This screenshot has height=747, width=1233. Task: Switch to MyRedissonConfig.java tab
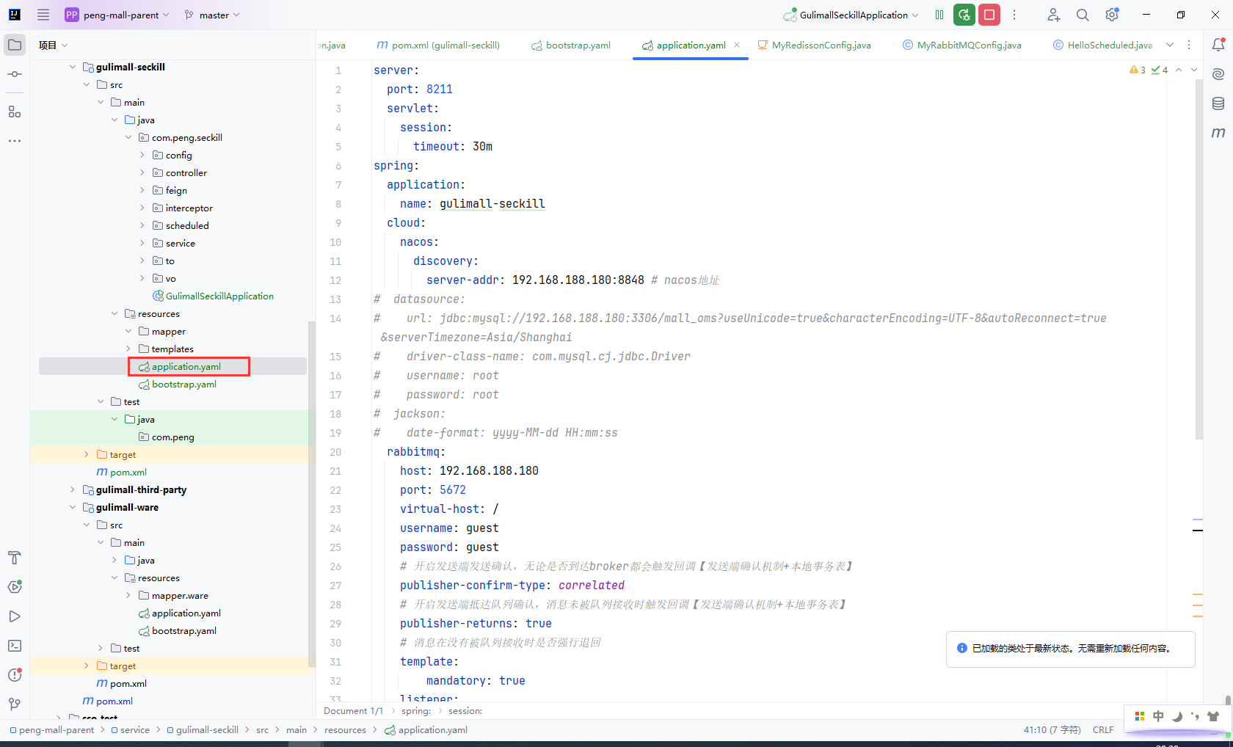coord(814,45)
